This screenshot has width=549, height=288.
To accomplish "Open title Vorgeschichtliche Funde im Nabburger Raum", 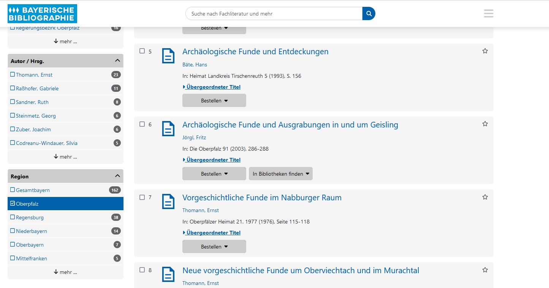I will 262,198.
